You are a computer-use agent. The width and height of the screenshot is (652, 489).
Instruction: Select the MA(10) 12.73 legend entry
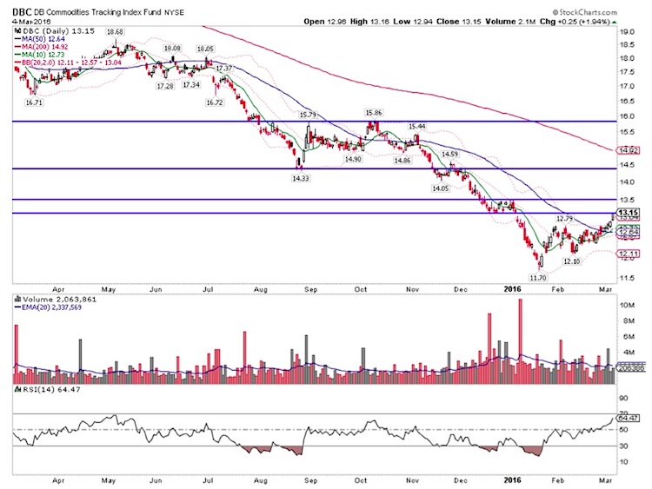39,55
